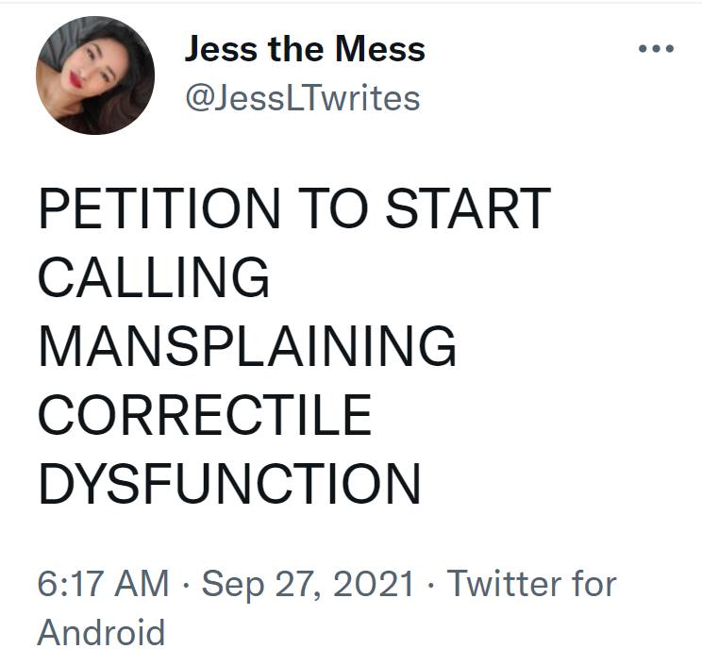Open the Jess the Mess display name
The height and width of the screenshot is (665, 702).
pyautogui.click(x=305, y=49)
